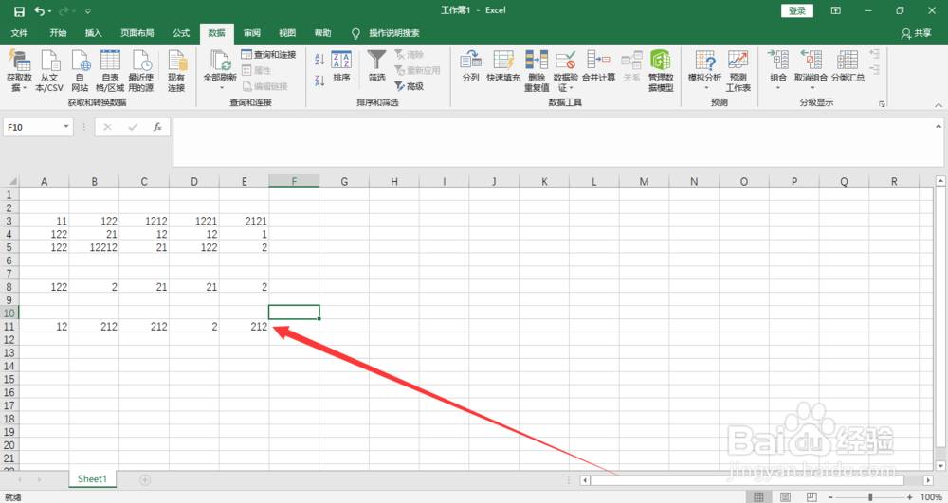The height and width of the screenshot is (503, 948).
Task: Open Customize Quick Access Toolbar dropdown
Action: pos(88,10)
